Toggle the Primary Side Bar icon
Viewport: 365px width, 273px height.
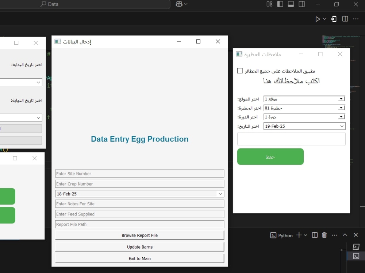point(280,4)
